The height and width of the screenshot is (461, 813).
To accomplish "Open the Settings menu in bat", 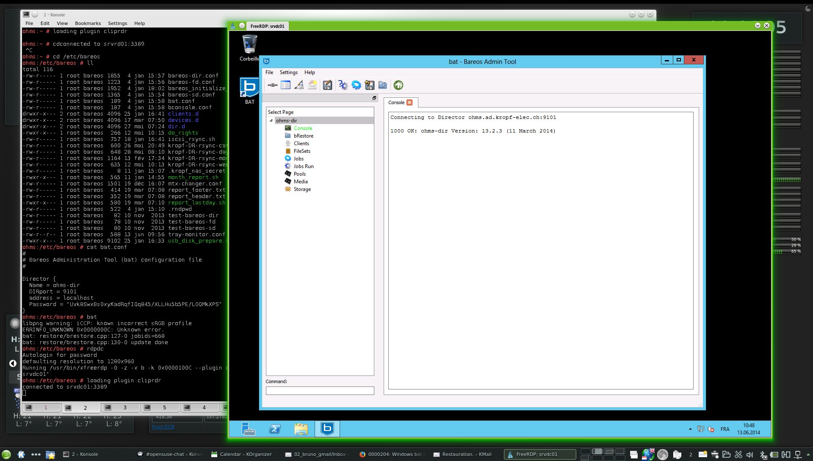I will [x=288, y=72].
